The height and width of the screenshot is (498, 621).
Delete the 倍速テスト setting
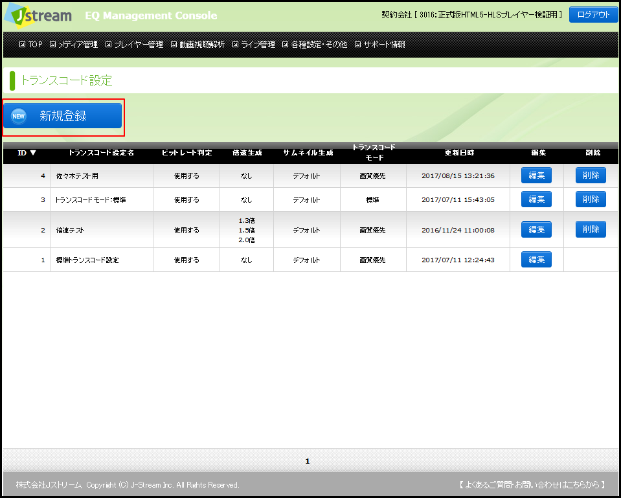click(x=591, y=229)
